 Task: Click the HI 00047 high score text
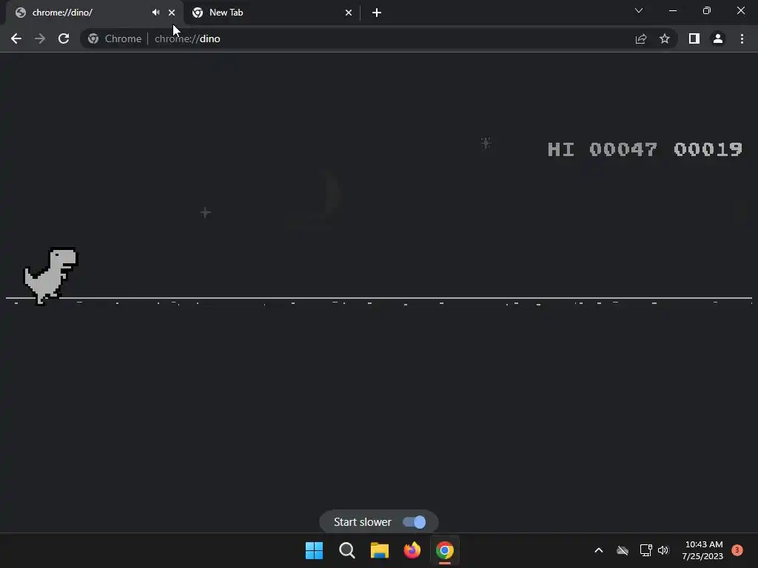tap(602, 149)
